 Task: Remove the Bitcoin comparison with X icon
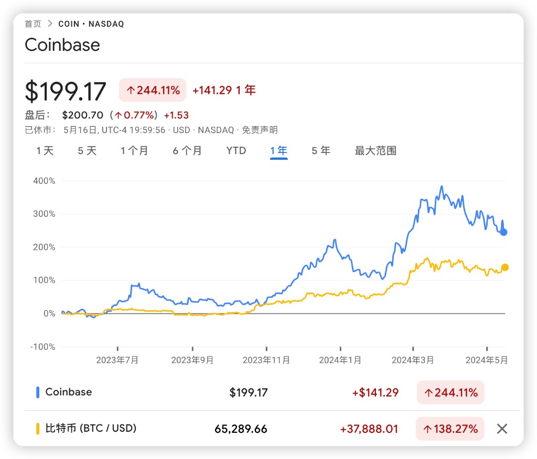click(x=502, y=429)
